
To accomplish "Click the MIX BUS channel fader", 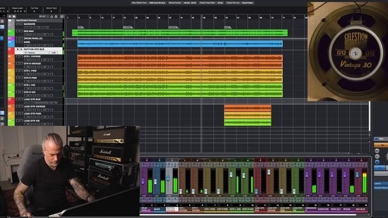I will (357, 175).
